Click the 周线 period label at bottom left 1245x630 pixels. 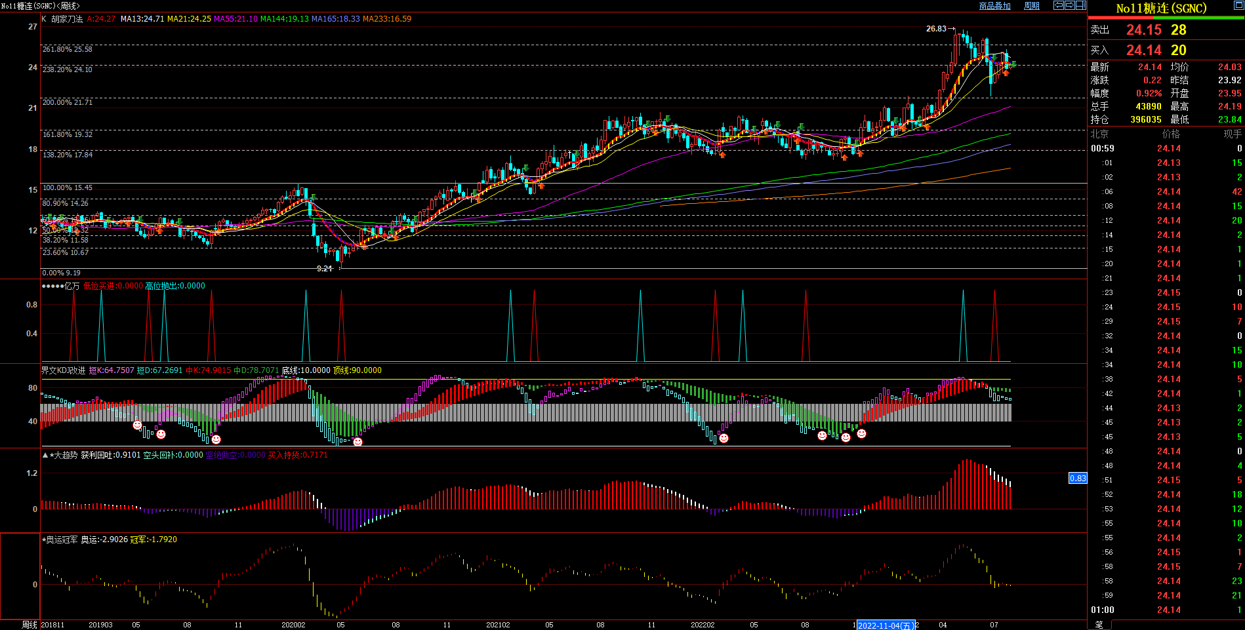tap(30, 625)
